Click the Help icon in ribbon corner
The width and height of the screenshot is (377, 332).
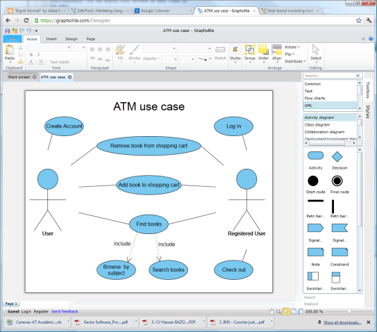point(371,39)
